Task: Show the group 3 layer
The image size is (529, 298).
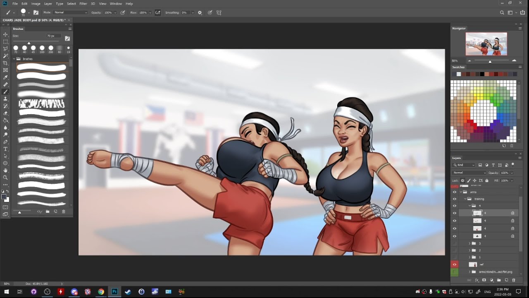Action: (455, 243)
